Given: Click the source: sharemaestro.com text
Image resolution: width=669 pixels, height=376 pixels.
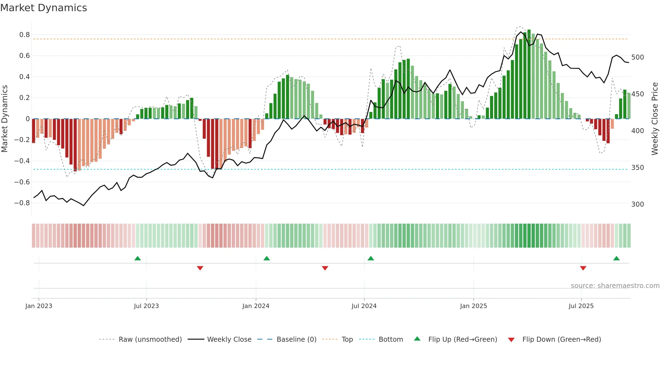Looking at the screenshot, I should pyautogui.click(x=615, y=285).
